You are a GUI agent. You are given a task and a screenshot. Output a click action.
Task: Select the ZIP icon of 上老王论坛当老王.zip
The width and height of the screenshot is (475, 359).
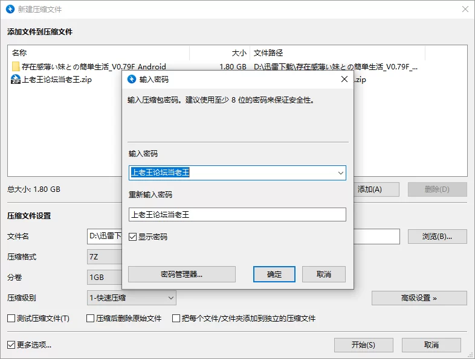(x=16, y=79)
